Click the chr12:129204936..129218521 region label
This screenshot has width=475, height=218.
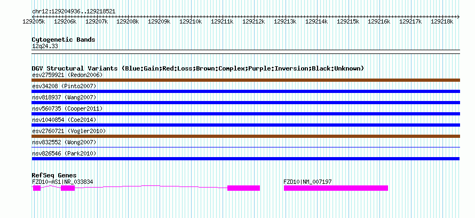tap(74, 12)
